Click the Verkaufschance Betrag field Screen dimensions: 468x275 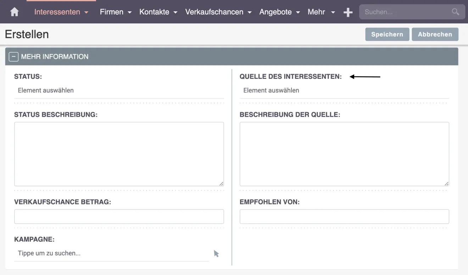(x=119, y=216)
